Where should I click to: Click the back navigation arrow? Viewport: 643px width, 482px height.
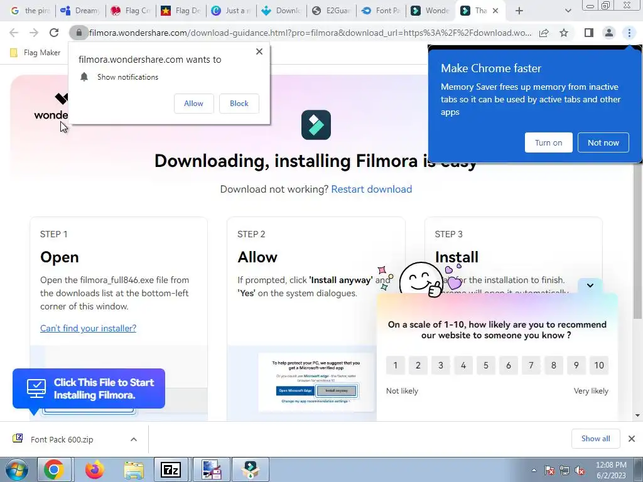(14, 33)
